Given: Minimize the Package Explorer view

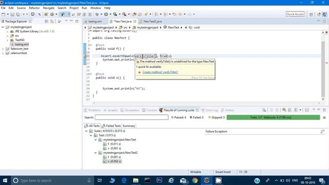Looking at the screenshot, I should point(71,21).
